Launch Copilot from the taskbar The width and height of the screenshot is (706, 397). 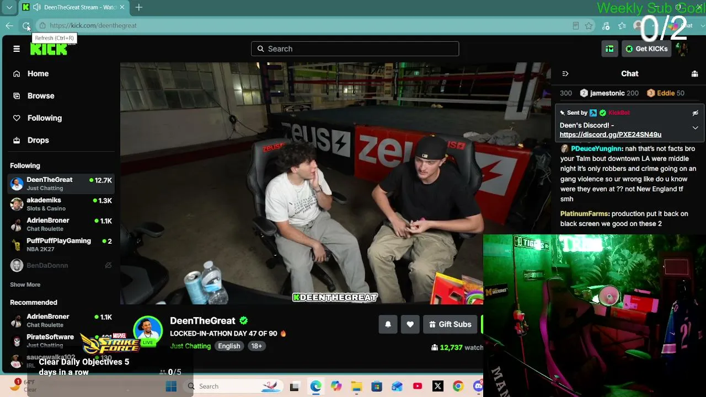(336, 387)
